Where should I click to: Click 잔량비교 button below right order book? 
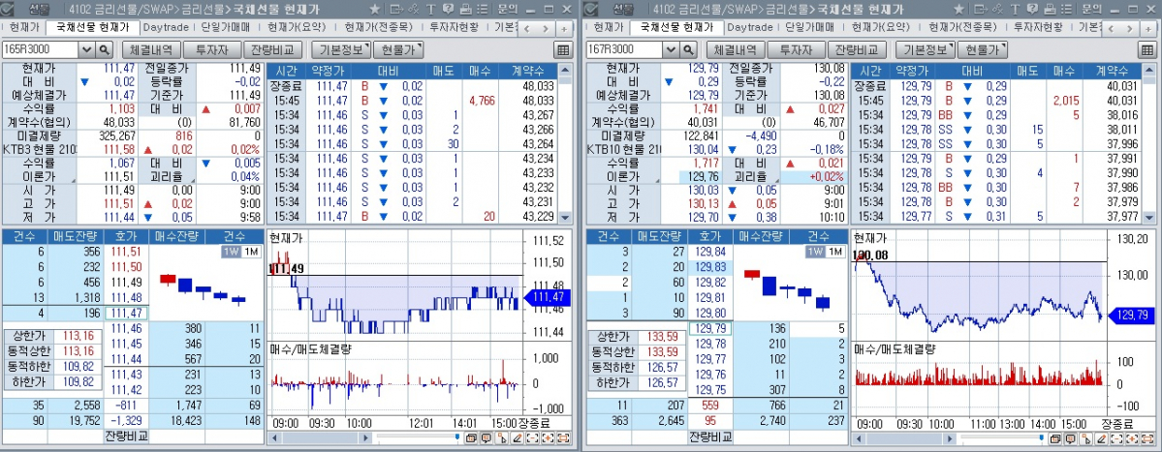pyautogui.click(x=710, y=436)
